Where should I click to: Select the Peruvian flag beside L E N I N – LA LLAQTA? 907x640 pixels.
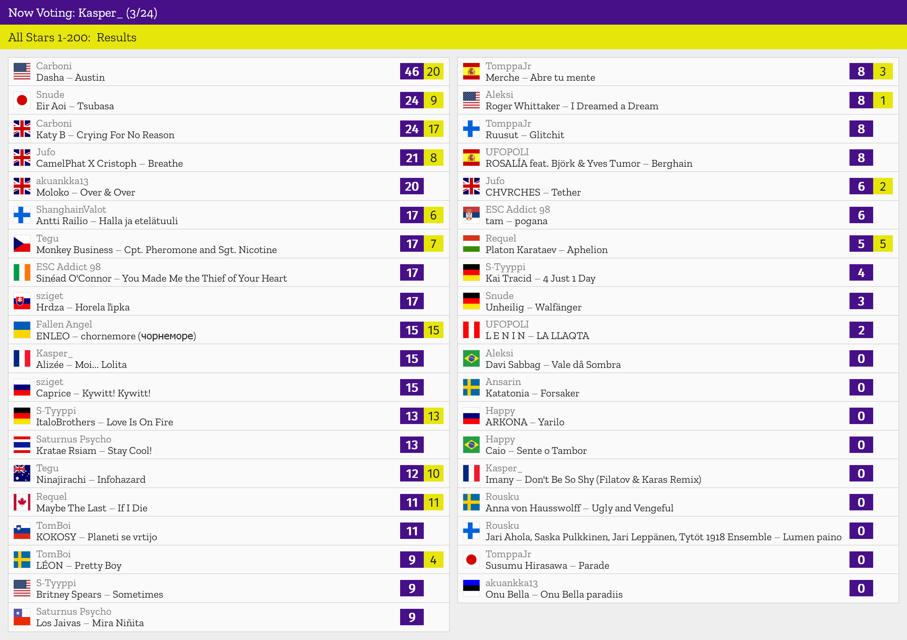point(471,330)
